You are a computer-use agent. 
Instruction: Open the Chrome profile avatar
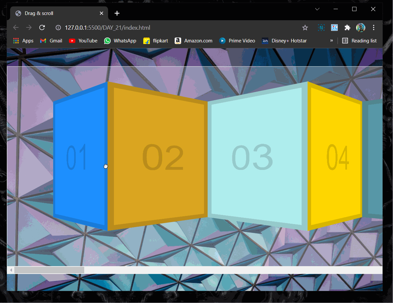pos(360,28)
